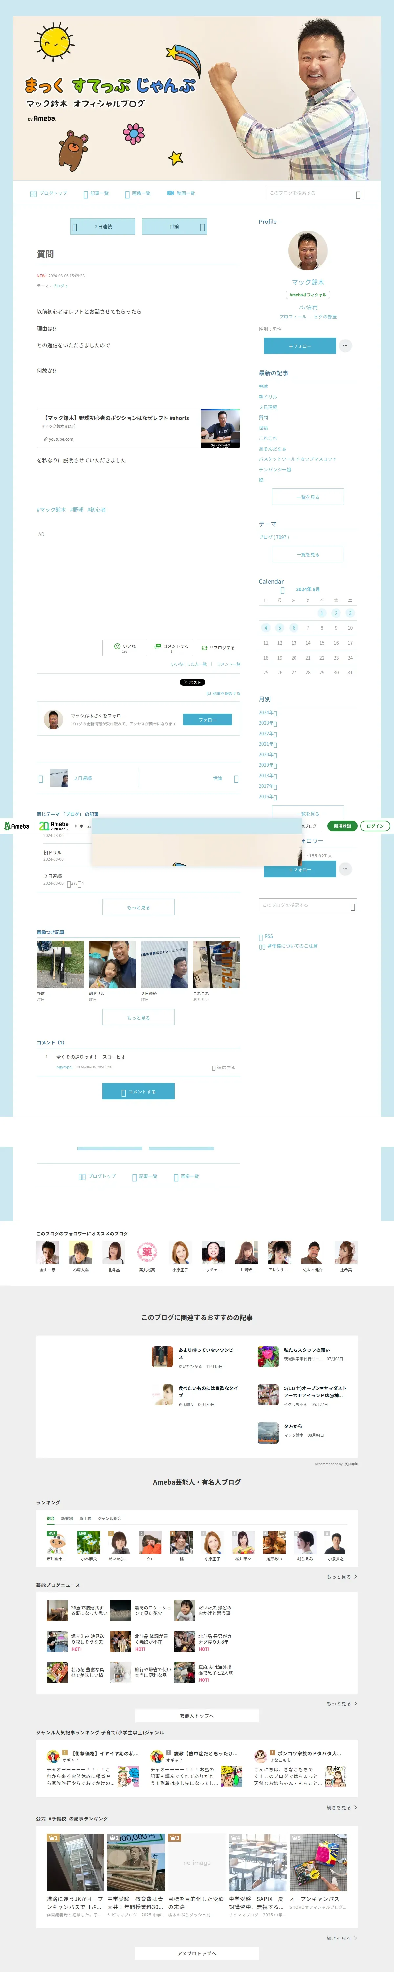Expand the 2023年 monthly archive
Image resolution: width=394 pixels, height=1972 pixels.
click(x=268, y=723)
